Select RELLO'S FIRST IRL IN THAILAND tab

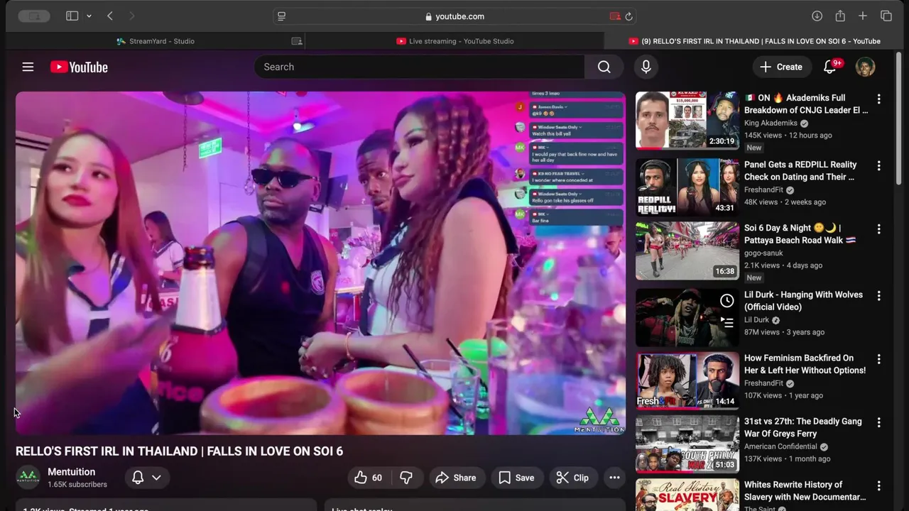coord(754,41)
